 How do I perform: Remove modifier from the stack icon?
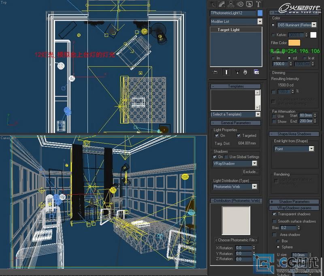pyautogui.click(x=245, y=72)
